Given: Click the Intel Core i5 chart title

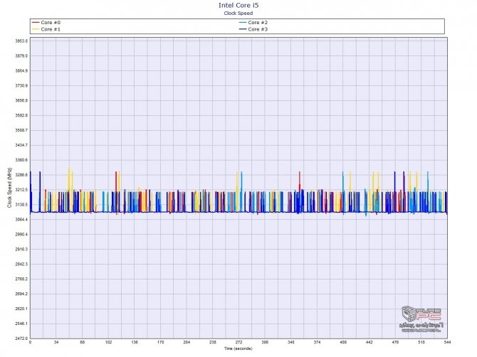Looking at the screenshot, I should coord(238,5).
